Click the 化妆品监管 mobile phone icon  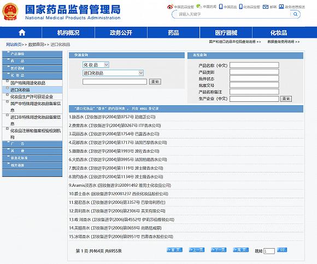tap(240, 7)
